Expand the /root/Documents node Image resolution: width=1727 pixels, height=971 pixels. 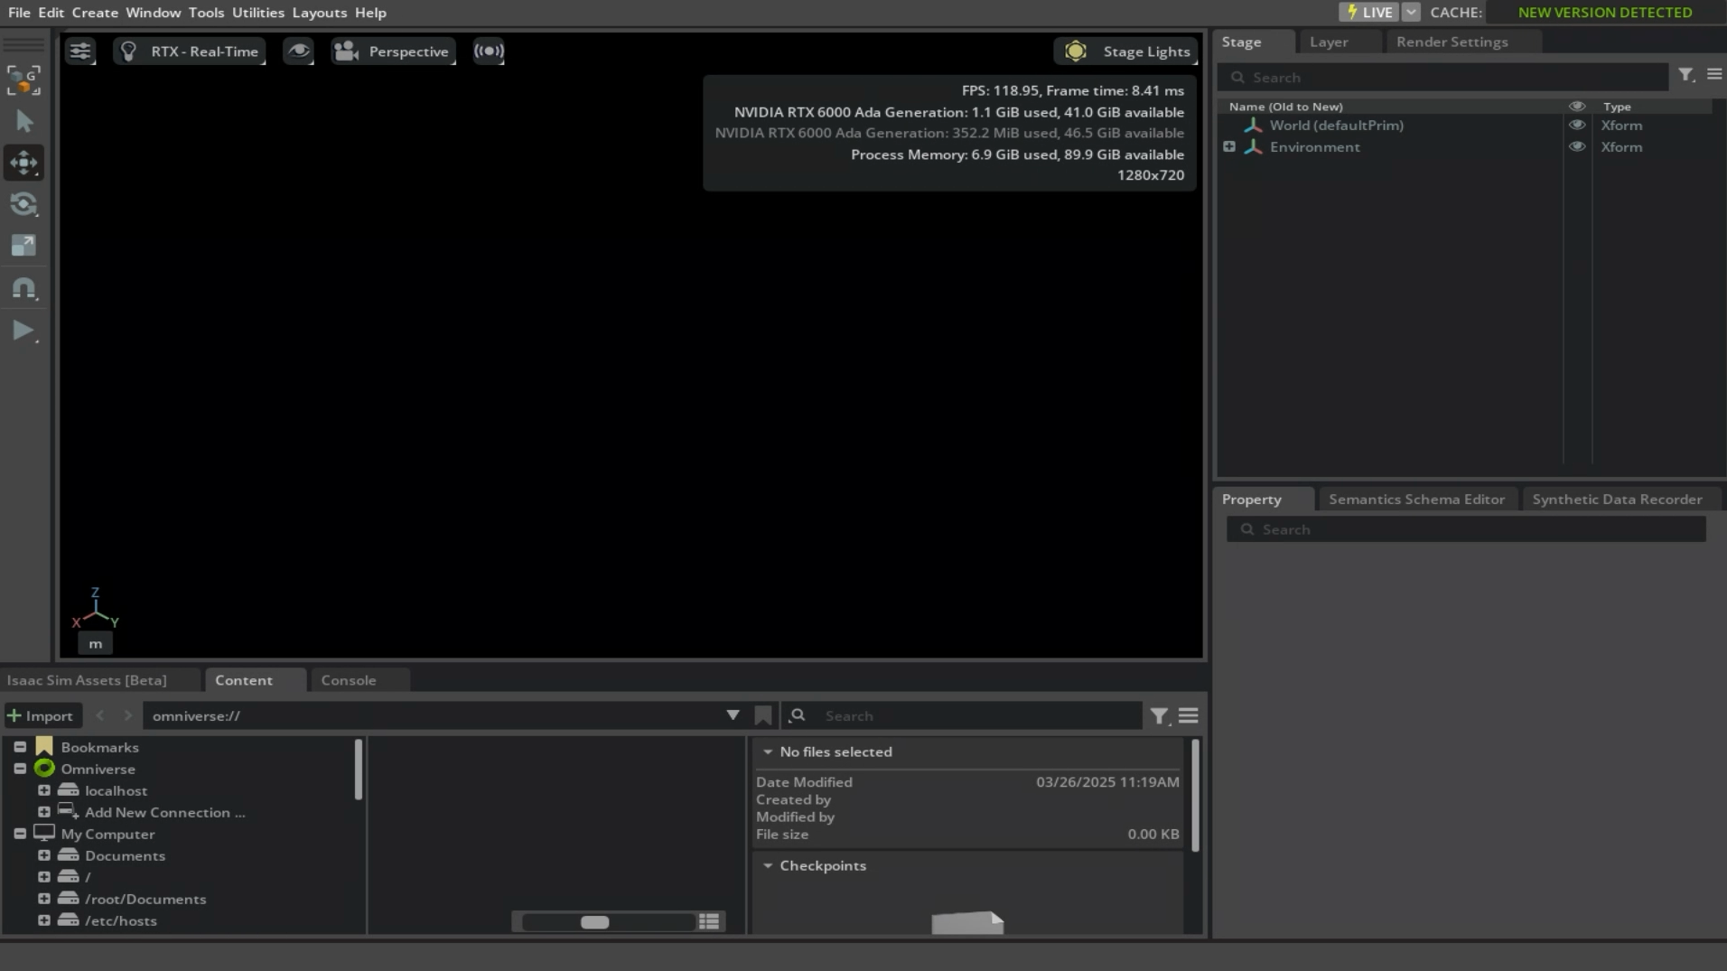[x=43, y=899]
